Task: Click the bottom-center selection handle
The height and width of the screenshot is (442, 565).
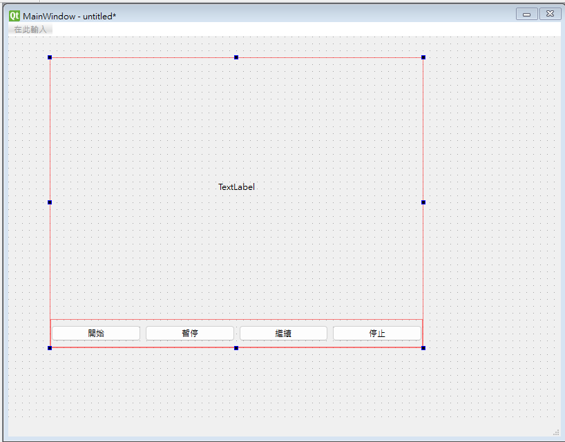Action: pyautogui.click(x=236, y=348)
